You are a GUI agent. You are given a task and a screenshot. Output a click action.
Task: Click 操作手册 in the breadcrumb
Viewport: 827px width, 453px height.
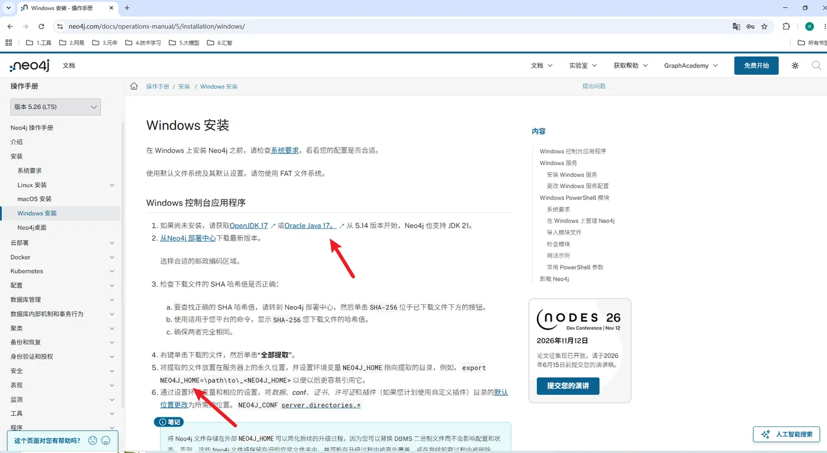tap(158, 86)
